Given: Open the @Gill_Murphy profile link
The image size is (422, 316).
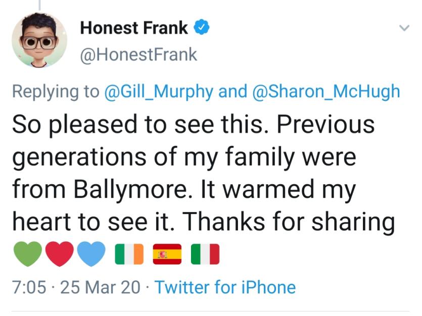Looking at the screenshot, I should (159, 91).
